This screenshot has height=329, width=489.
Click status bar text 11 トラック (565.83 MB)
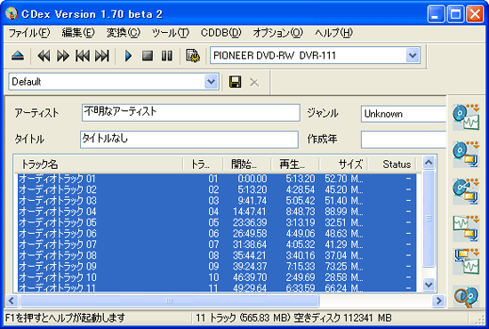244,318
